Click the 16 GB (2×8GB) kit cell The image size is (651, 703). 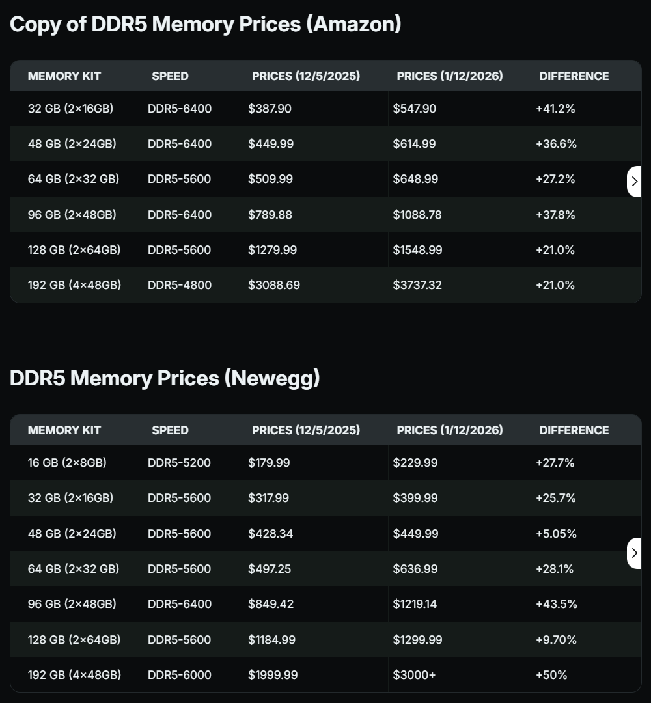coord(67,463)
